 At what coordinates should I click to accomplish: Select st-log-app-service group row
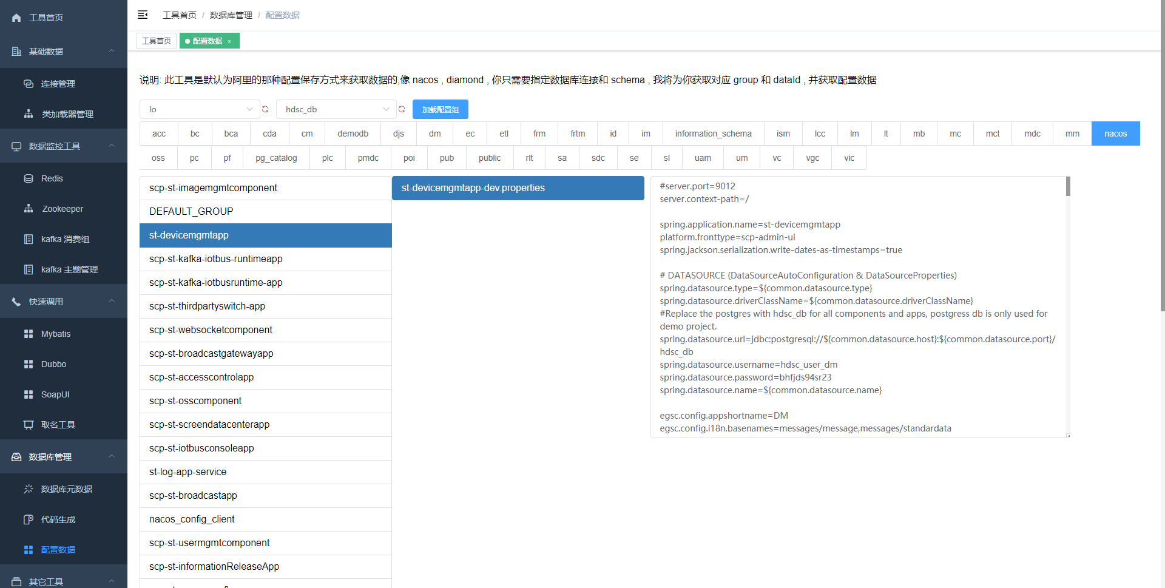[266, 472]
